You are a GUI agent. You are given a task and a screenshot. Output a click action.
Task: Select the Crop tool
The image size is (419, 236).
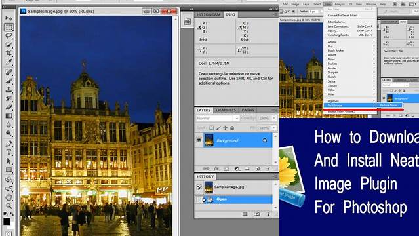[x=9, y=53]
